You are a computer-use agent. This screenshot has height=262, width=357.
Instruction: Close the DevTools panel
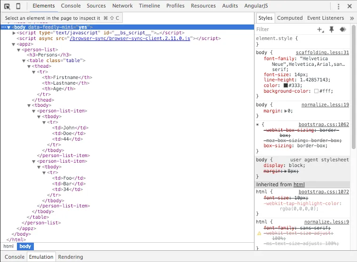point(349,6)
